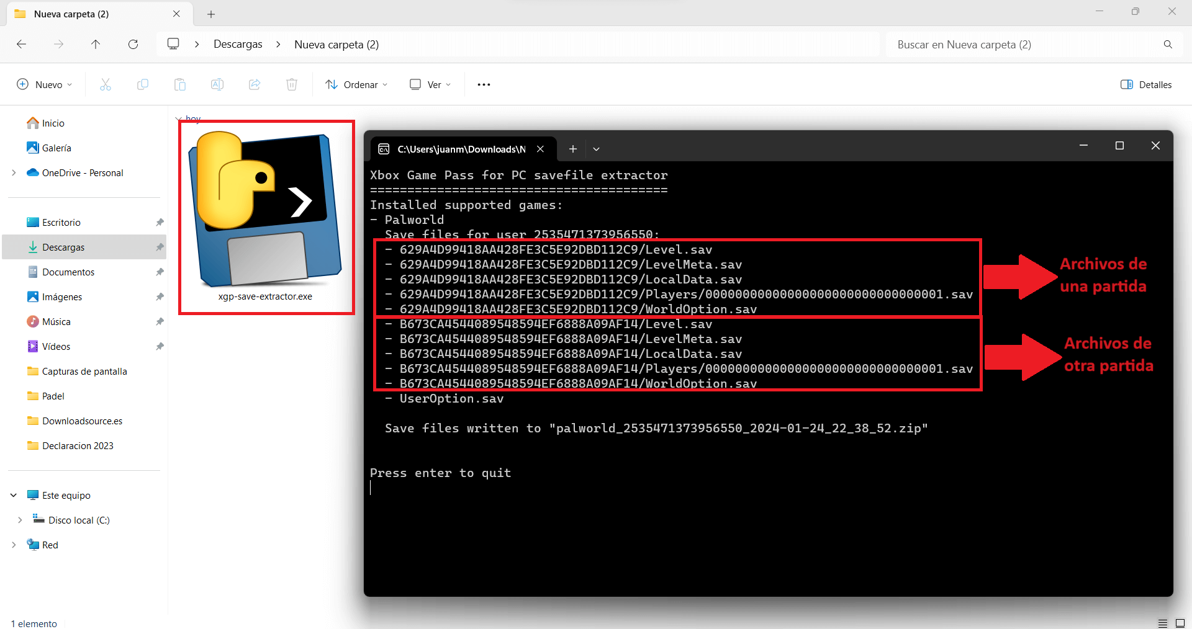The image size is (1192, 629).
Task: Maximize the terminal window
Action: [1119, 145]
